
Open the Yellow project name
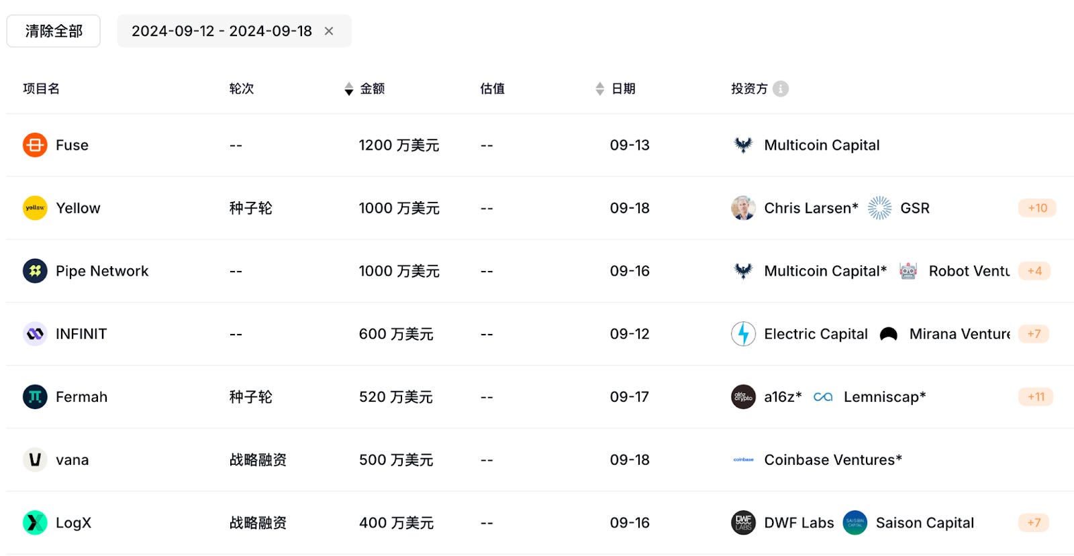(x=78, y=208)
